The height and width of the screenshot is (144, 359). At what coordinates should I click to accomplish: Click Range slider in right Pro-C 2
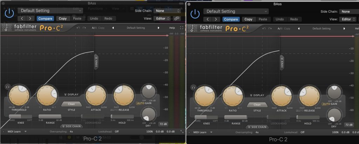(x=236, y=117)
